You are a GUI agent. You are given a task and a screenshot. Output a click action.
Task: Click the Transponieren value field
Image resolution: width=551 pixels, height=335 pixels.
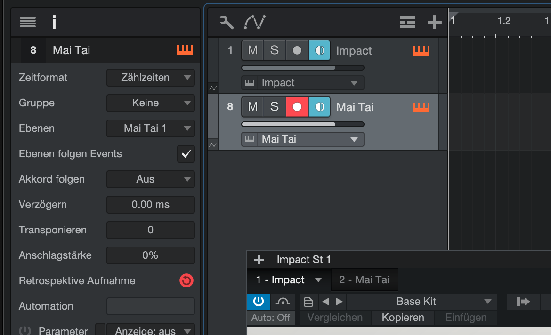150,230
